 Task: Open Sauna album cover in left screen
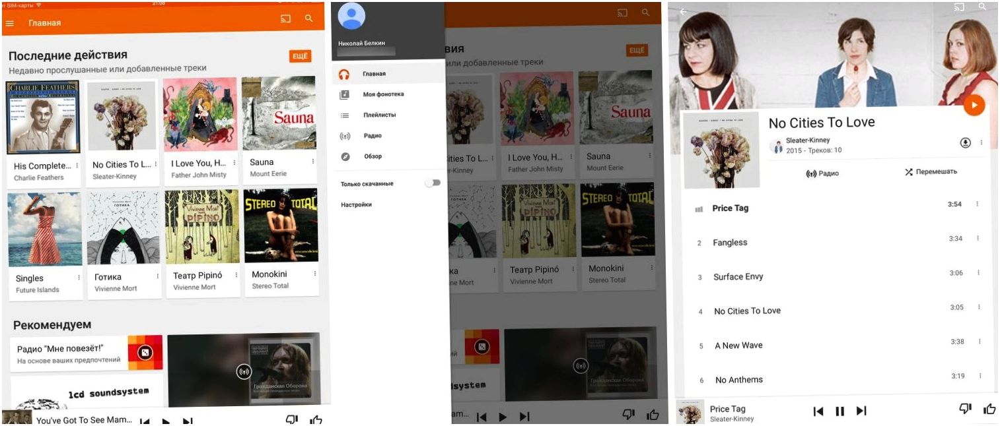(279, 114)
